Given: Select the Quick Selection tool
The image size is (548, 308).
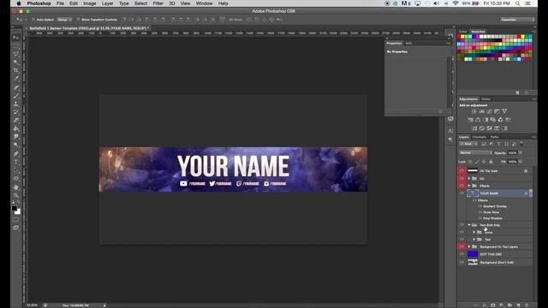Looking at the screenshot, I should [x=16, y=62].
